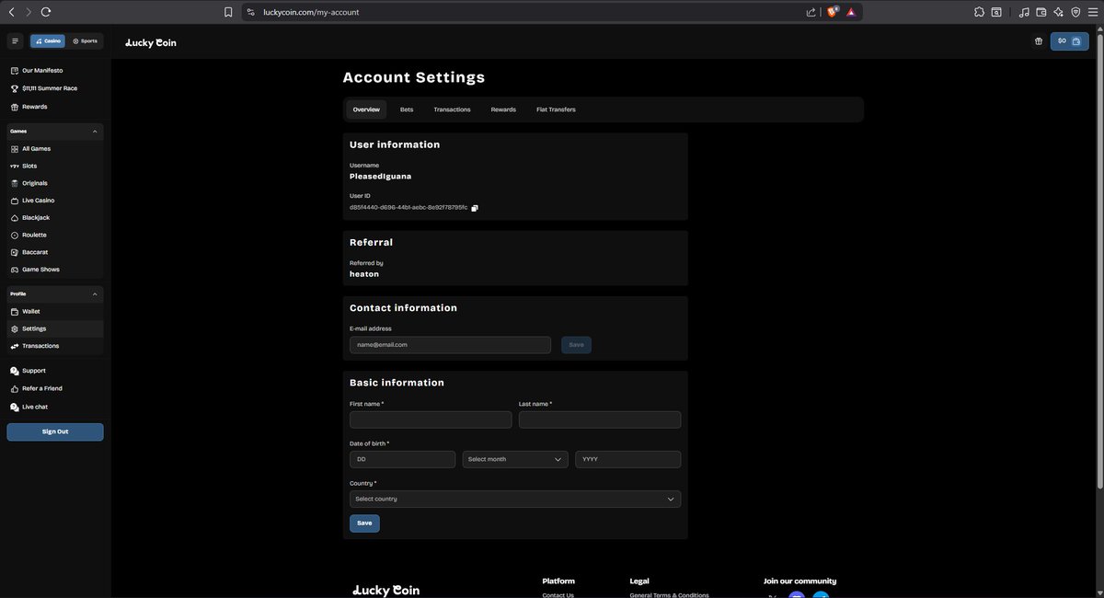Collapse the Games section chevron

click(x=95, y=132)
